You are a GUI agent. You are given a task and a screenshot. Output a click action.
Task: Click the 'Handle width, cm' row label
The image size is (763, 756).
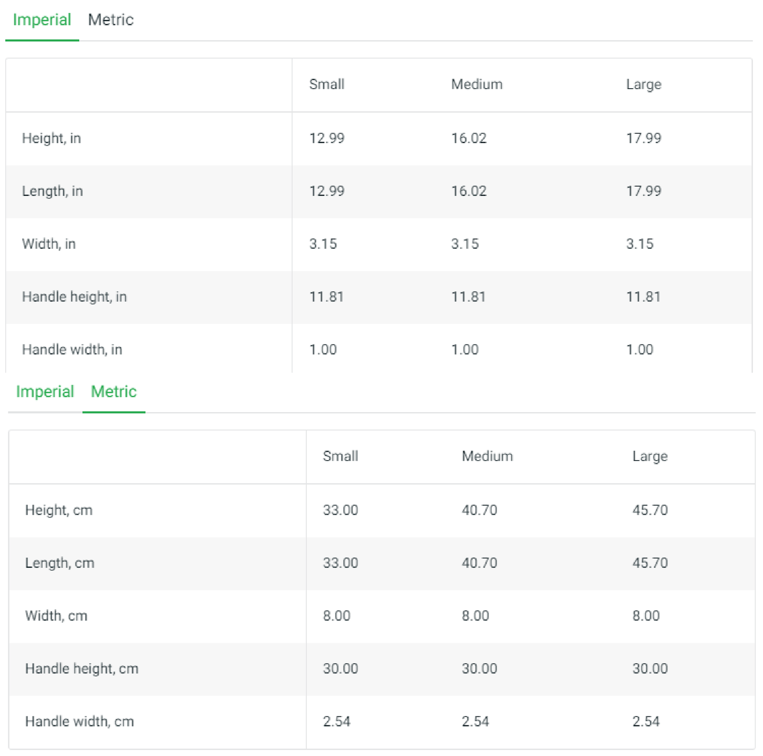click(x=80, y=722)
